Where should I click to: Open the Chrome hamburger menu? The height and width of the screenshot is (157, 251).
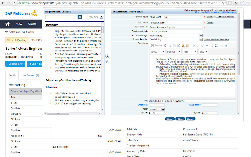tap(247, 3)
